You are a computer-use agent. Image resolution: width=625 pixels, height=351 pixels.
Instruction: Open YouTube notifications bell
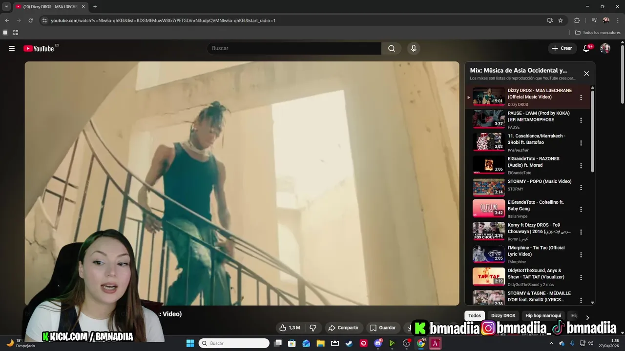(587, 48)
